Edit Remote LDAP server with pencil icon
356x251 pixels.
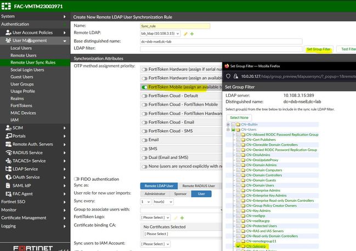click(185, 34)
